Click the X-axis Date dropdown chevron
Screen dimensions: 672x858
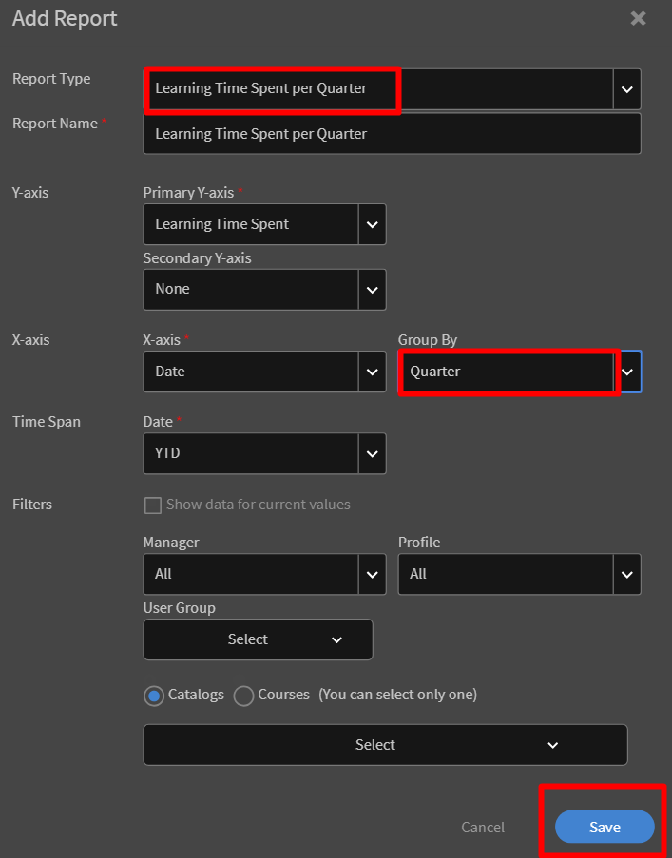click(x=372, y=372)
